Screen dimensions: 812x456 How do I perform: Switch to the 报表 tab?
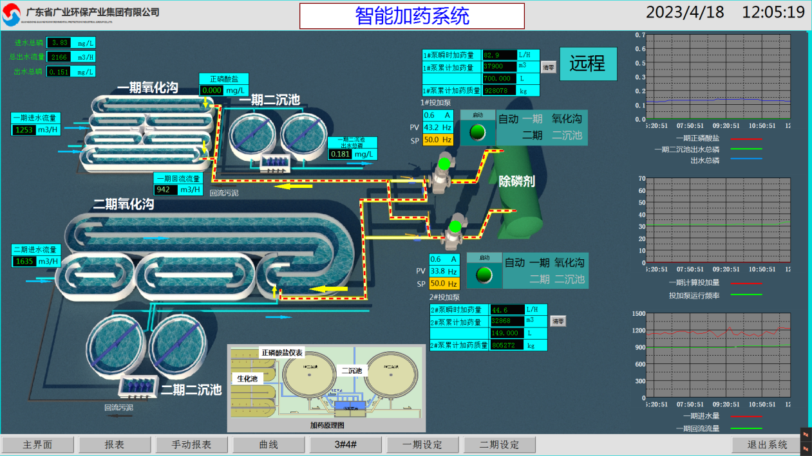[x=114, y=444]
